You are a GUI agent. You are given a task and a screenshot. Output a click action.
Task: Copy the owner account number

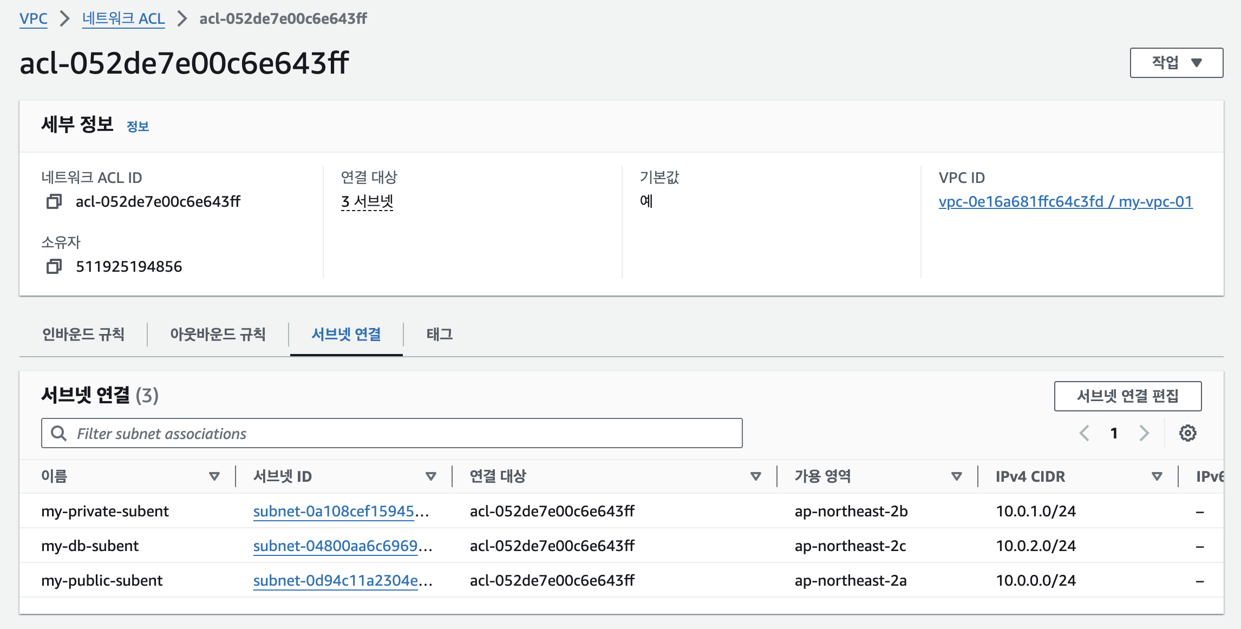54,266
